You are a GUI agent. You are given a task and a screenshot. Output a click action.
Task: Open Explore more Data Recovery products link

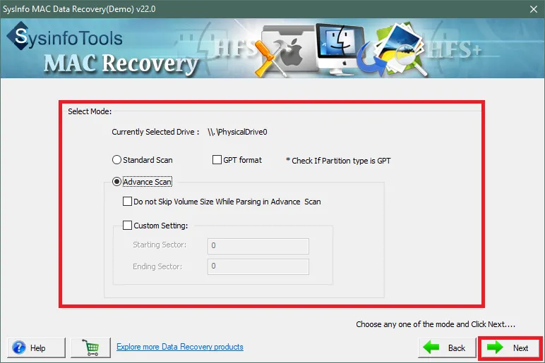pyautogui.click(x=180, y=347)
